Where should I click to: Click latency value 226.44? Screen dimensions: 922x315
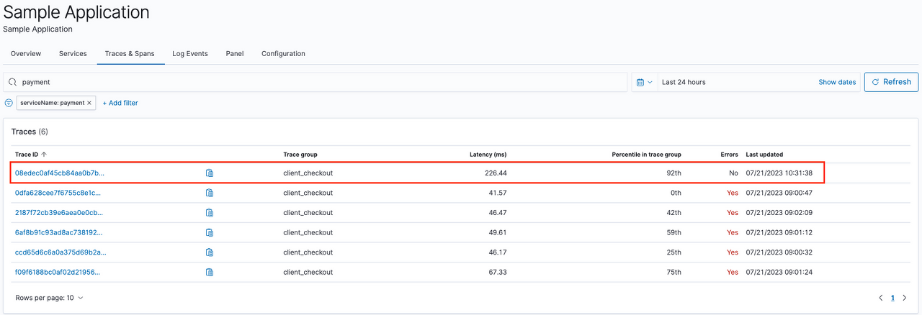coord(494,173)
